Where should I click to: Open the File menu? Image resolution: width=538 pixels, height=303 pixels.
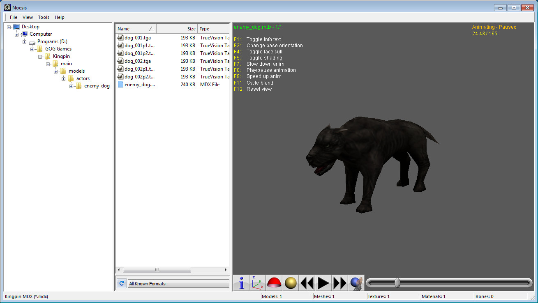click(14, 17)
